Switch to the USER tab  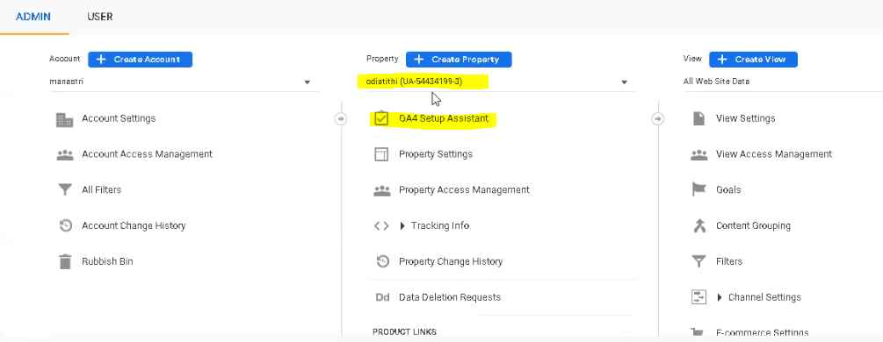pyautogui.click(x=99, y=17)
